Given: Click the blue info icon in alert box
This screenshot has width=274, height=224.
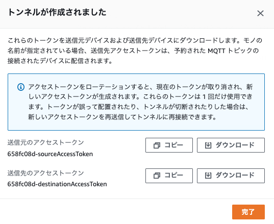Looking at the screenshot, I should [x=21, y=87].
